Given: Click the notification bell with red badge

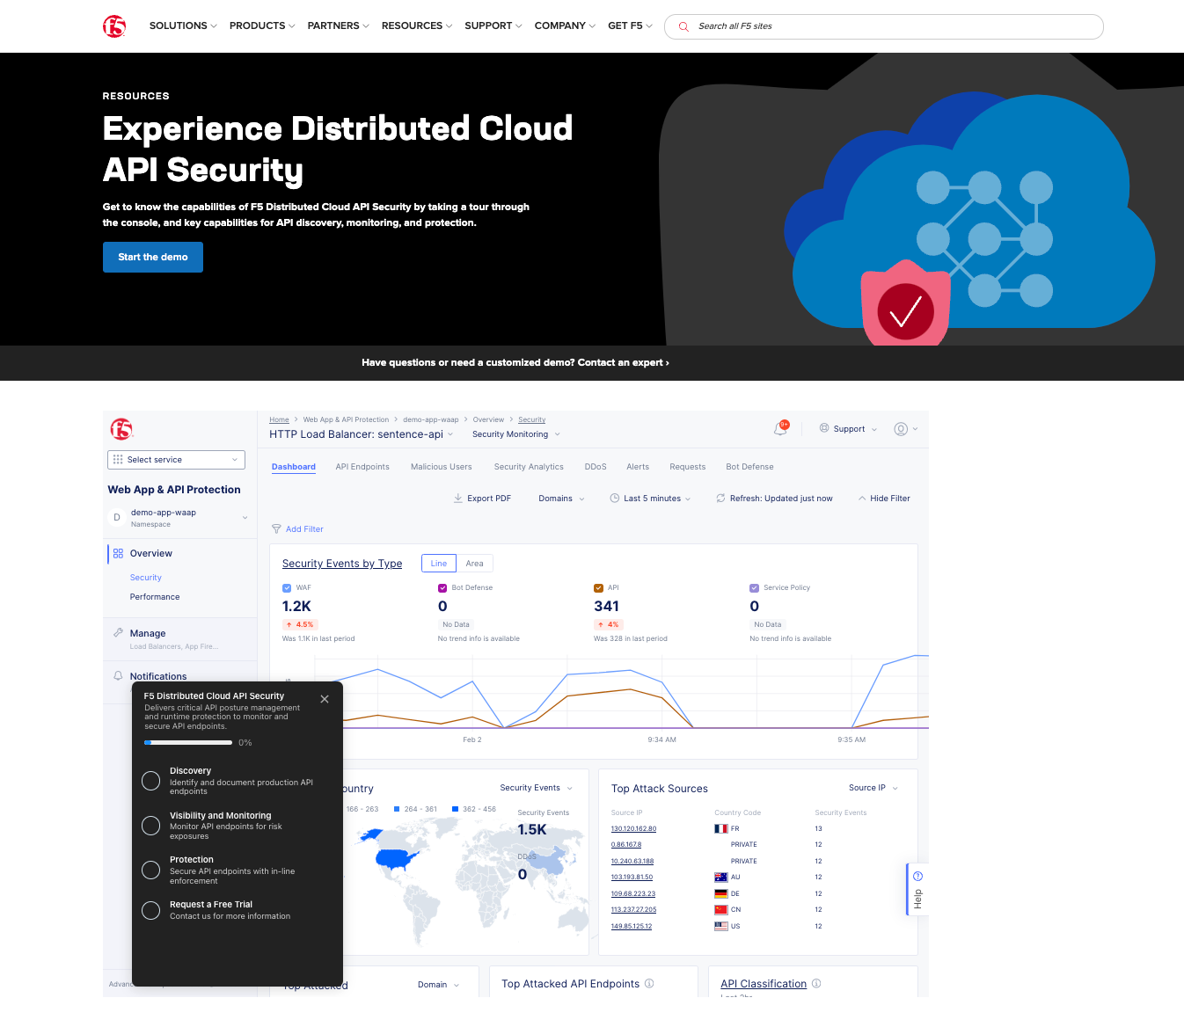Looking at the screenshot, I should [780, 428].
